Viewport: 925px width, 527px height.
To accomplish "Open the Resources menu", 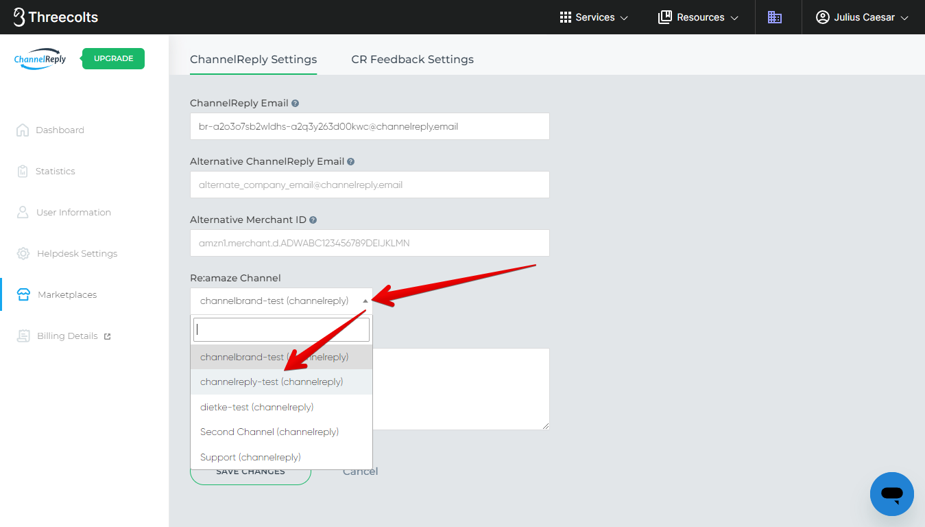I will click(x=698, y=17).
